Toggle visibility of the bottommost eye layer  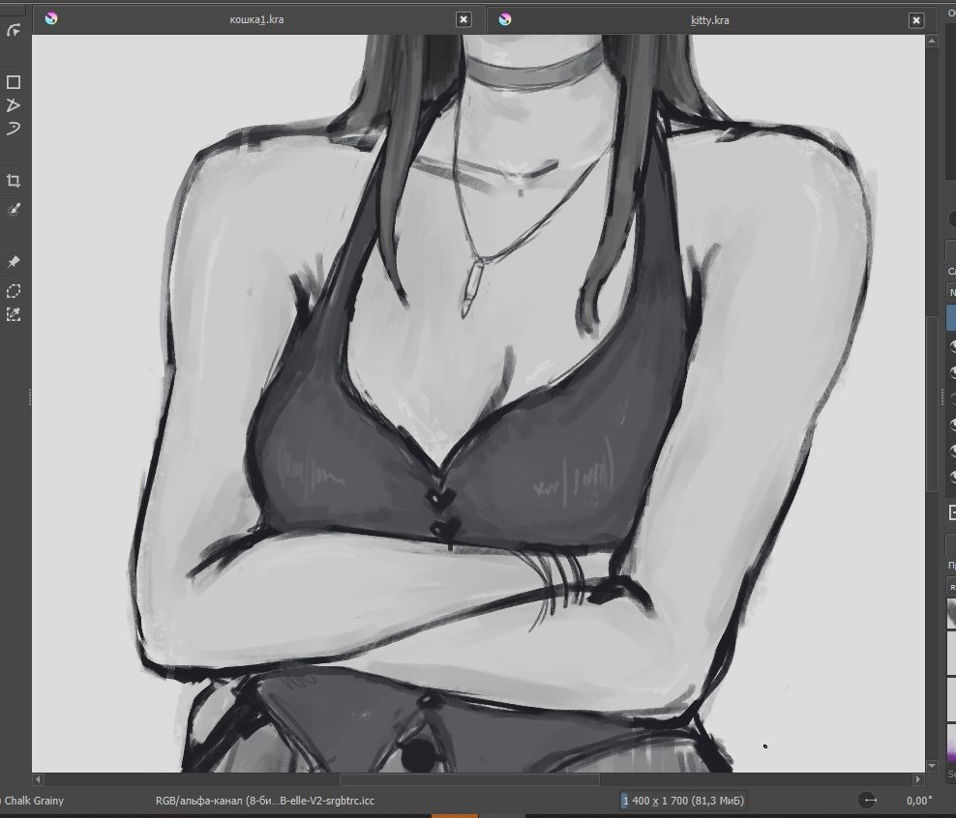click(952, 477)
